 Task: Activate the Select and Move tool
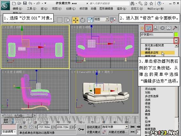coord(76,20)
